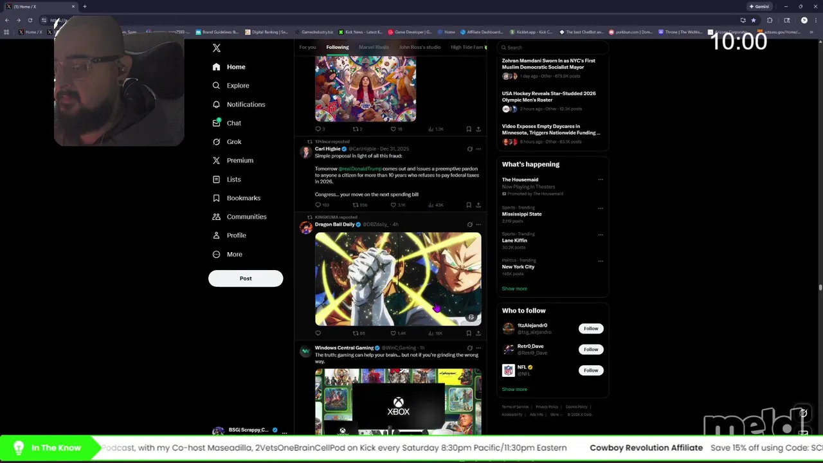This screenshot has width=823, height=463.
Task: Open a new browser tab
Action: click(x=84, y=6)
